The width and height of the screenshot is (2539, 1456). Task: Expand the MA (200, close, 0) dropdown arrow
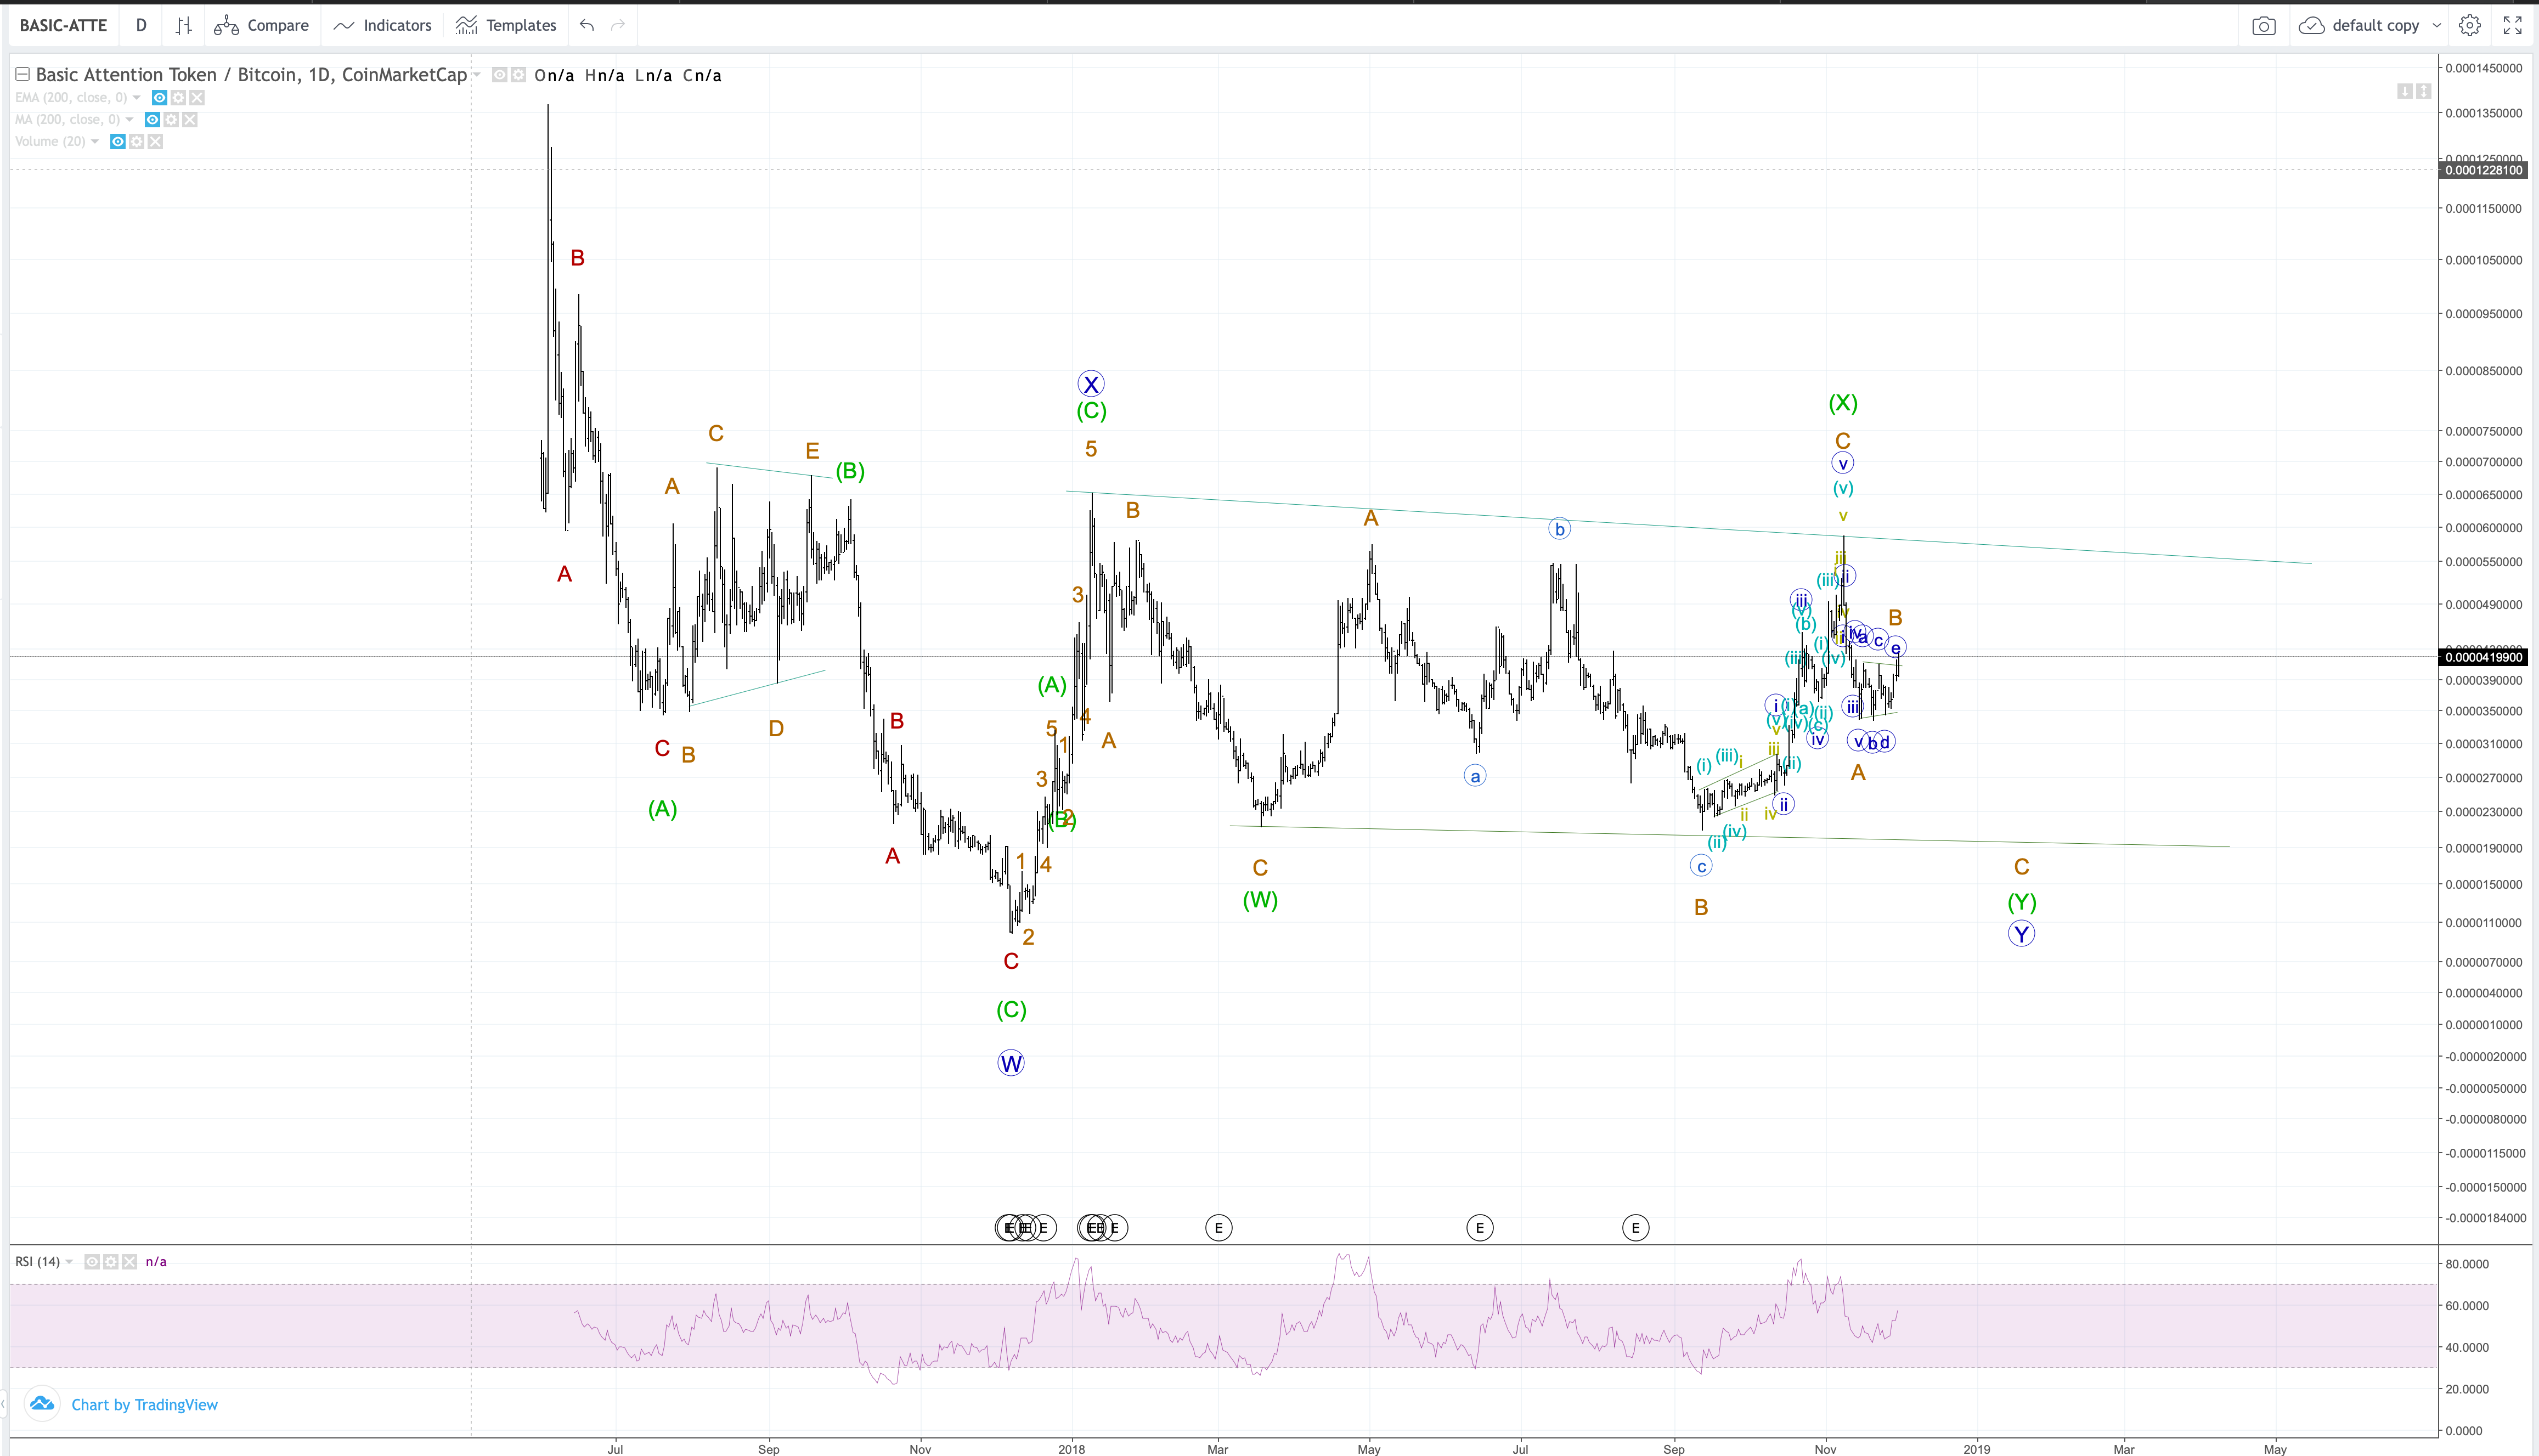[x=130, y=120]
